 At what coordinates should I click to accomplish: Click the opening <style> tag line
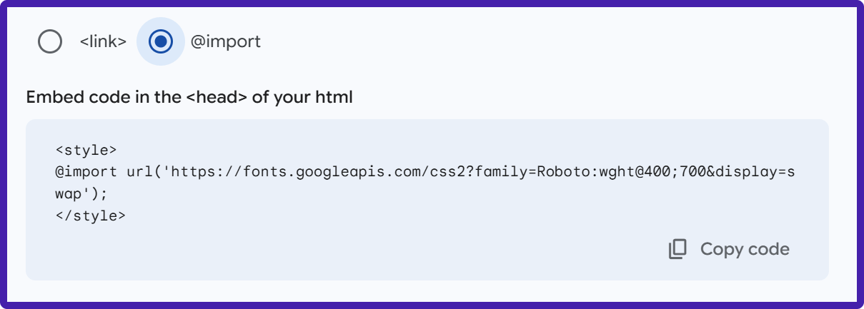pos(86,151)
